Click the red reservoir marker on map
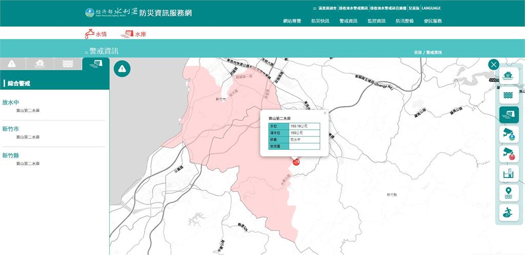Image resolution: width=525 pixels, height=255 pixels. click(296, 162)
